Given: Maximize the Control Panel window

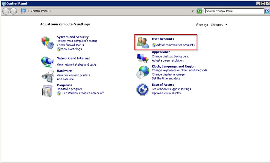Looking at the screenshot, I should coord(263,3).
